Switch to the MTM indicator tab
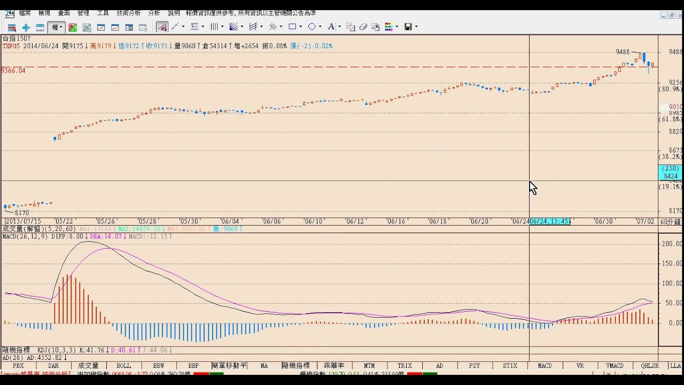 [369, 366]
